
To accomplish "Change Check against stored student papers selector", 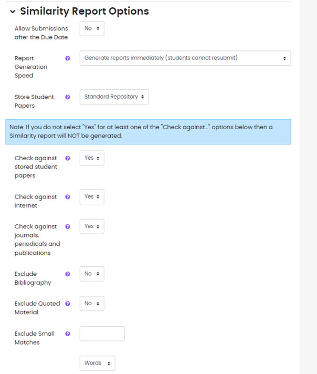I will tap(92, 158).
